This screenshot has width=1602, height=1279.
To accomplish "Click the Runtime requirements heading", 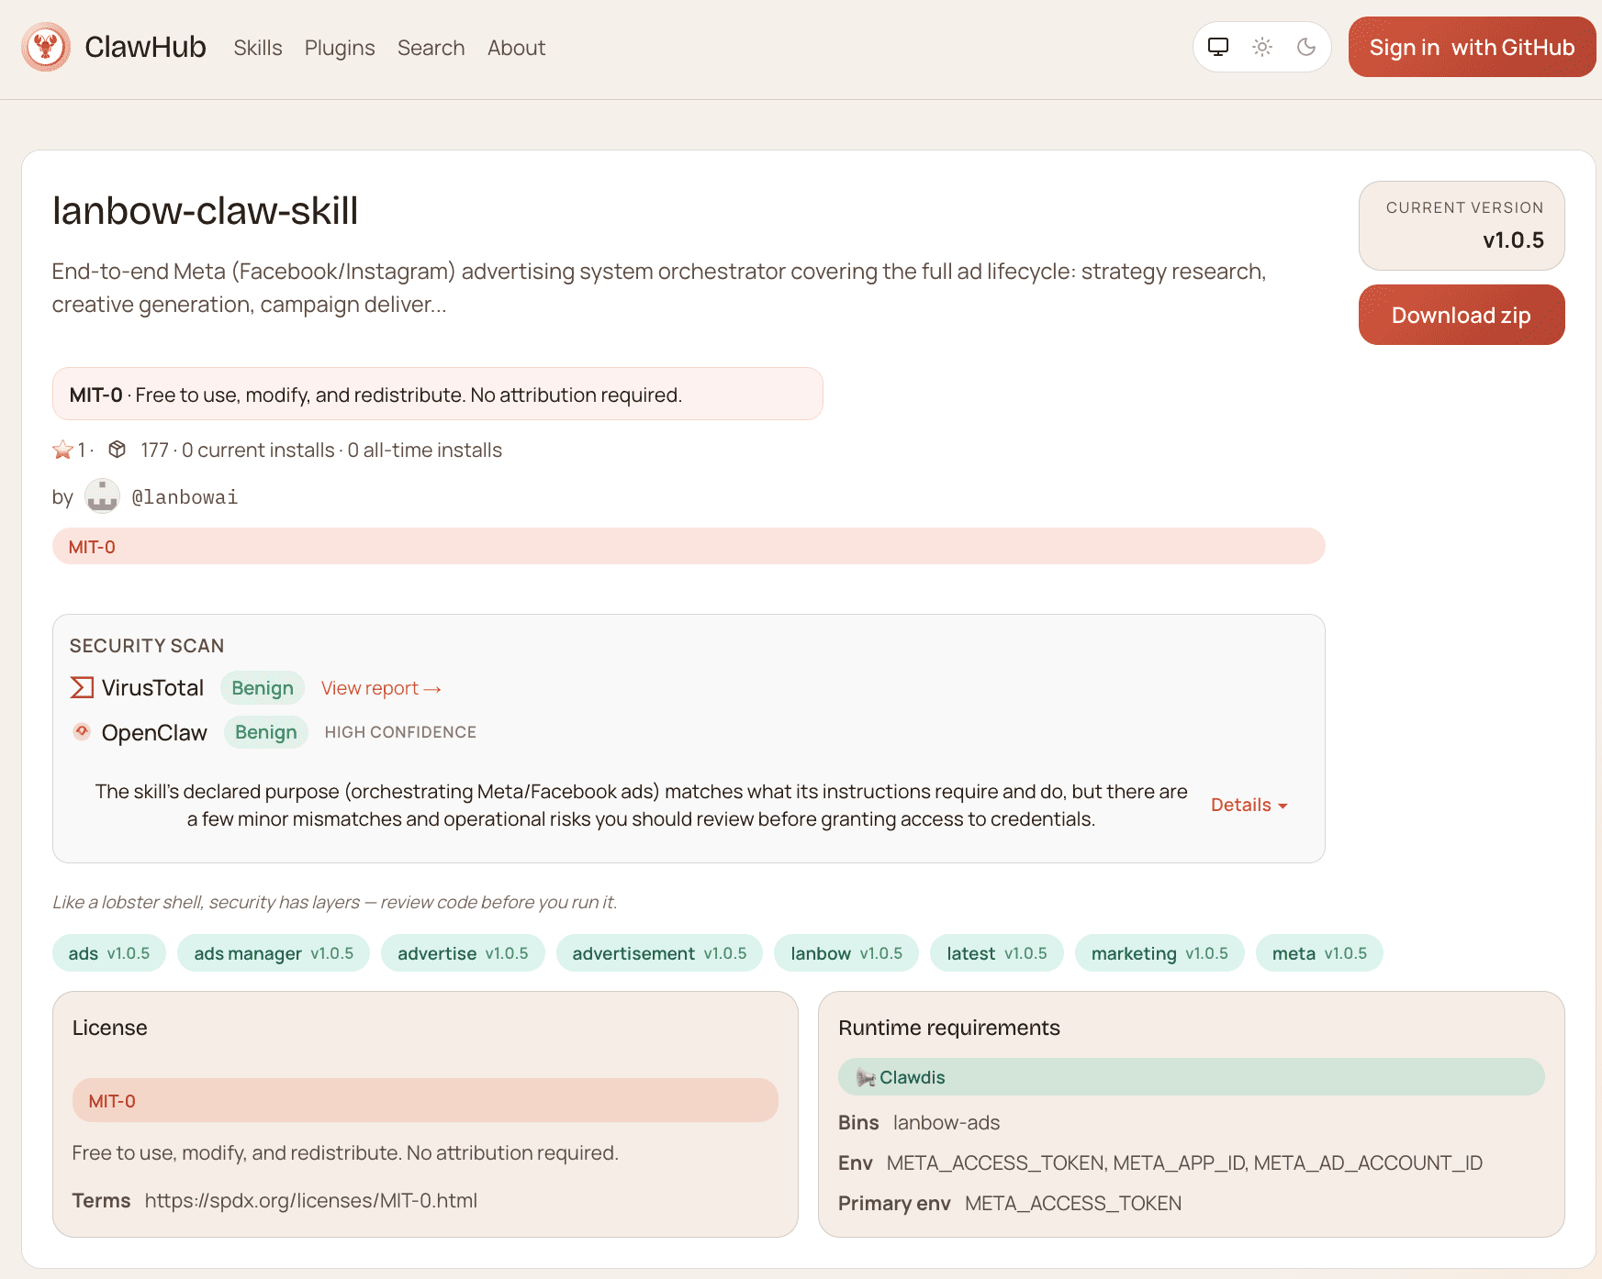I will [x=949, y=1028].
